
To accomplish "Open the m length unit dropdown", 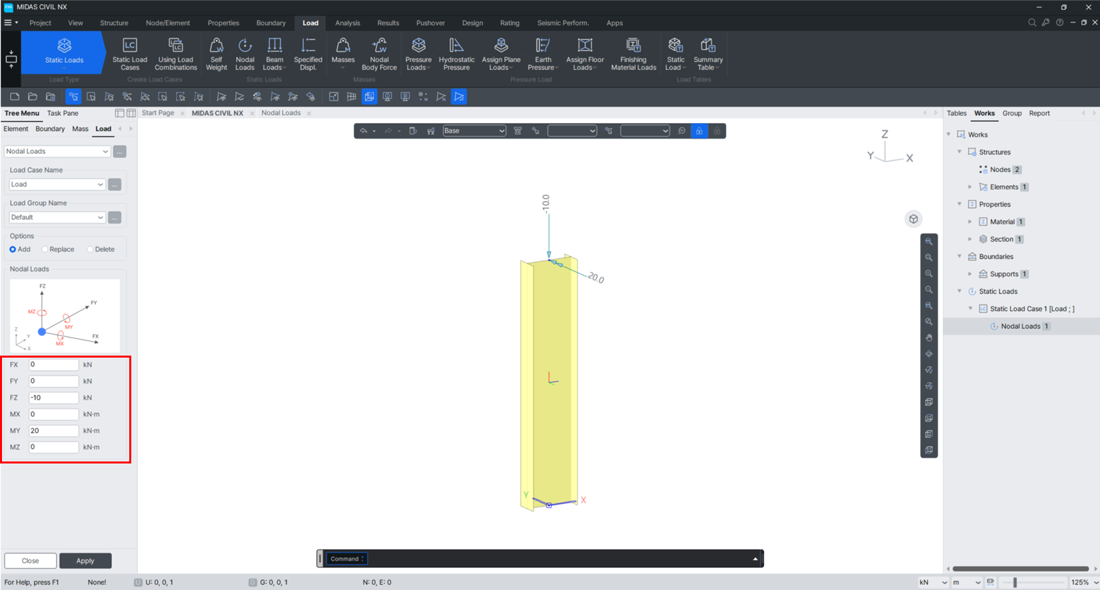I will [967, 582].
